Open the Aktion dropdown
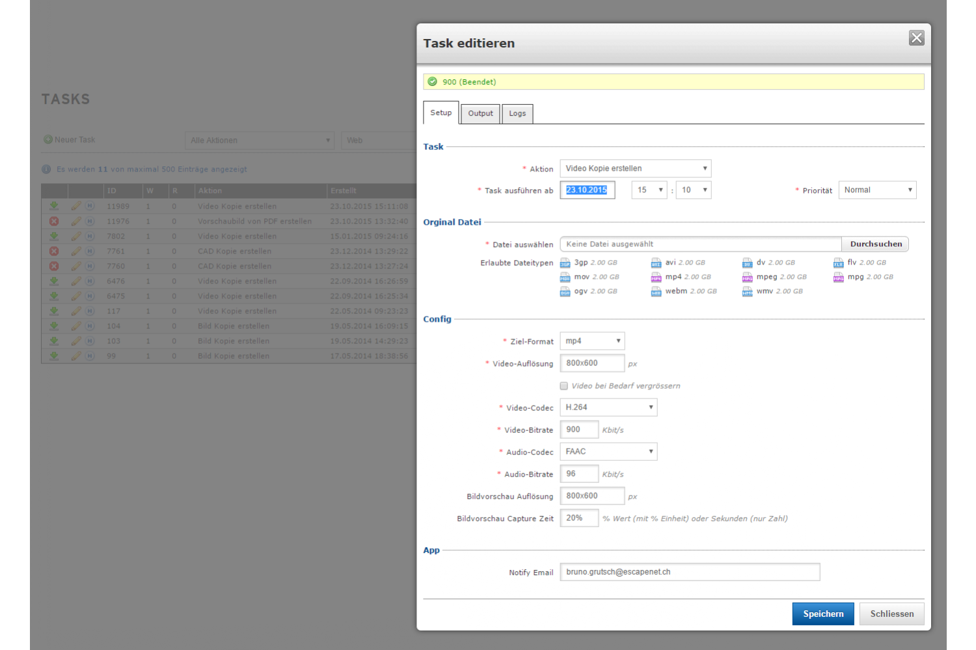This screenshot has width=976, height=650. tap(635, 168)
